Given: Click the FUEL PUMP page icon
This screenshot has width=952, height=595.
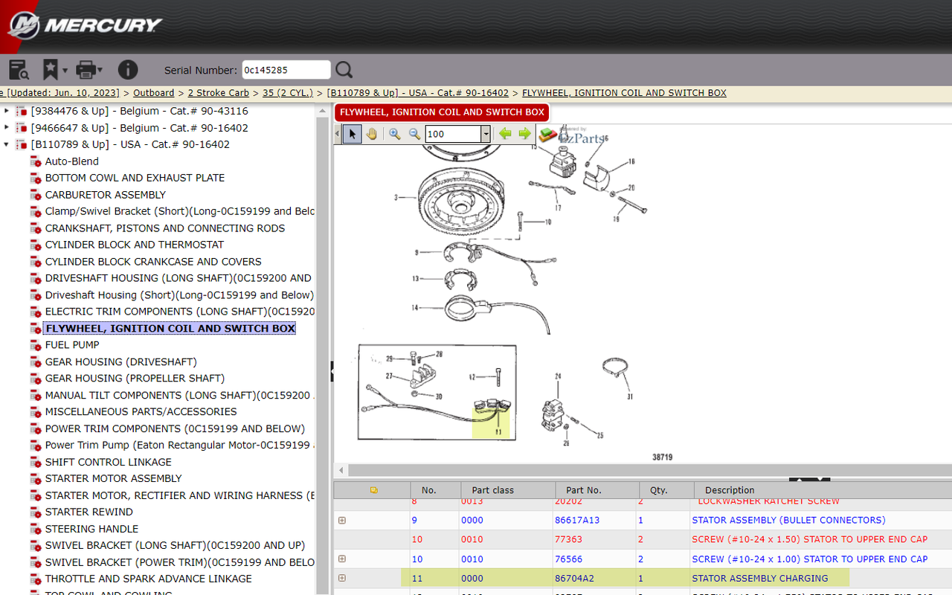Looking at the screenshot, I should pos(36,345).
